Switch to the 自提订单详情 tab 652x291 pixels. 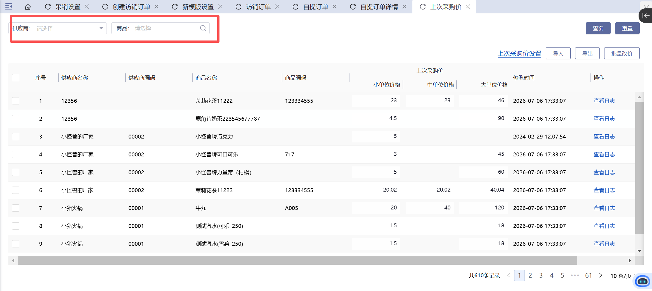point(379,7)
